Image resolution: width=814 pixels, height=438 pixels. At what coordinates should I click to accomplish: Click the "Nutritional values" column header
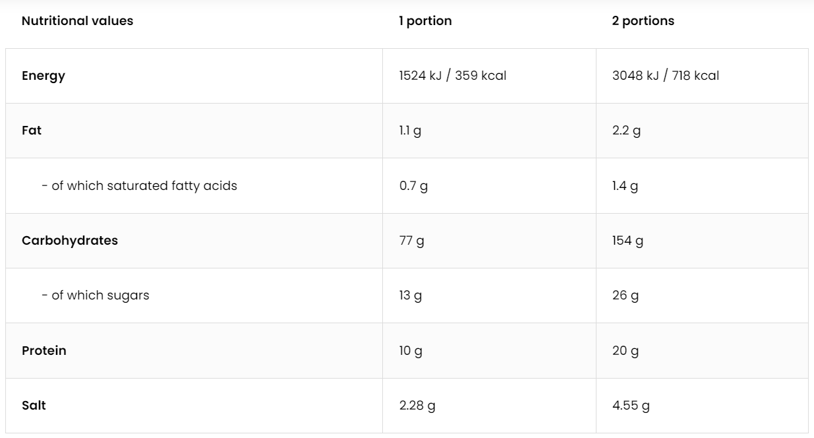(x=77, y=21)
